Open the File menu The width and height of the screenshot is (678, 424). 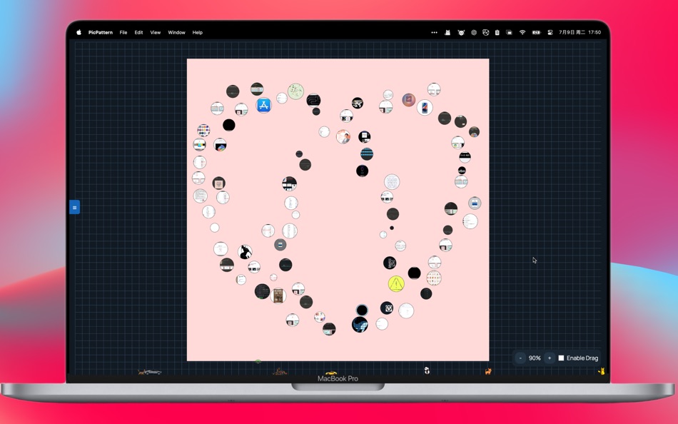point(123,32)
